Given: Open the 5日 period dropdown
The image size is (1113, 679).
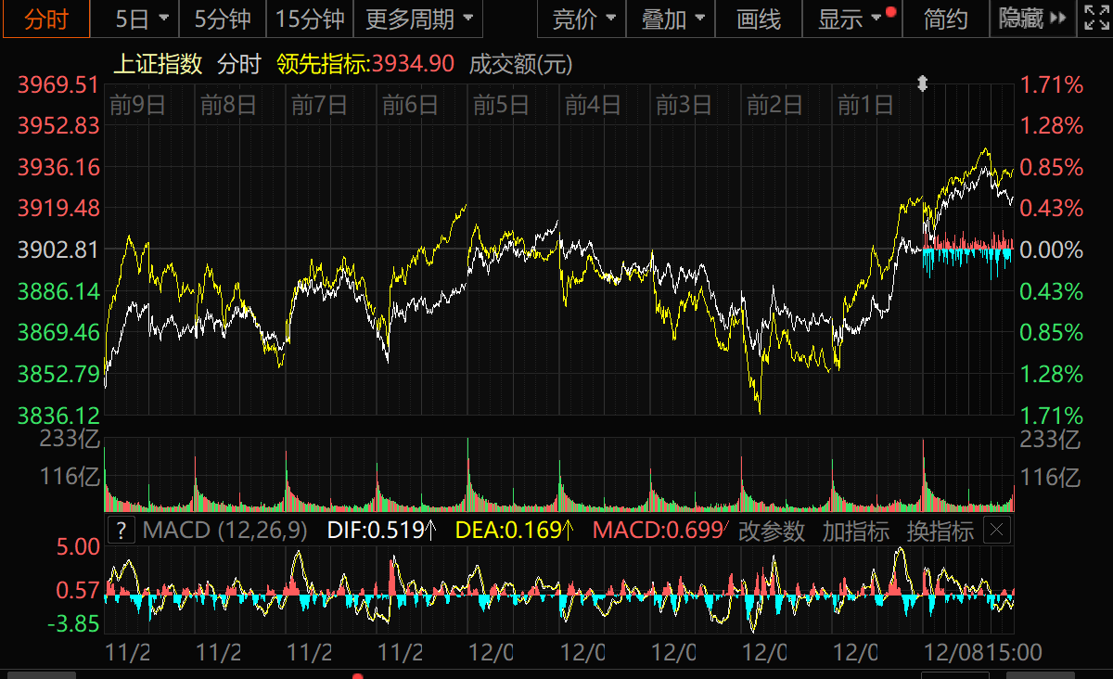Looking at the screenshot, I should 141,19.
